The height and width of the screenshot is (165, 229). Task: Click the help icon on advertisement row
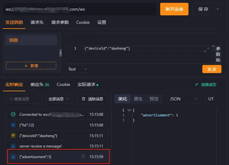(x=83, y=157)
